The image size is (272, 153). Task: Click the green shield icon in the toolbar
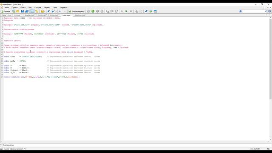[150, 11]
